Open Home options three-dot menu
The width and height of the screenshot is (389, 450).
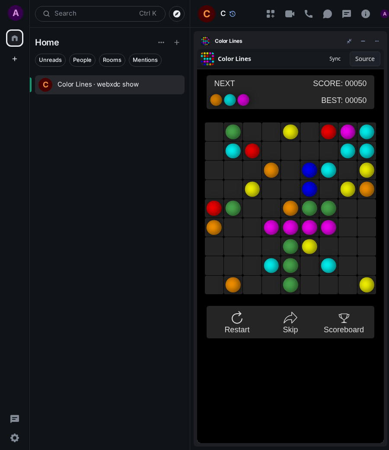click(x=161, y=42)
